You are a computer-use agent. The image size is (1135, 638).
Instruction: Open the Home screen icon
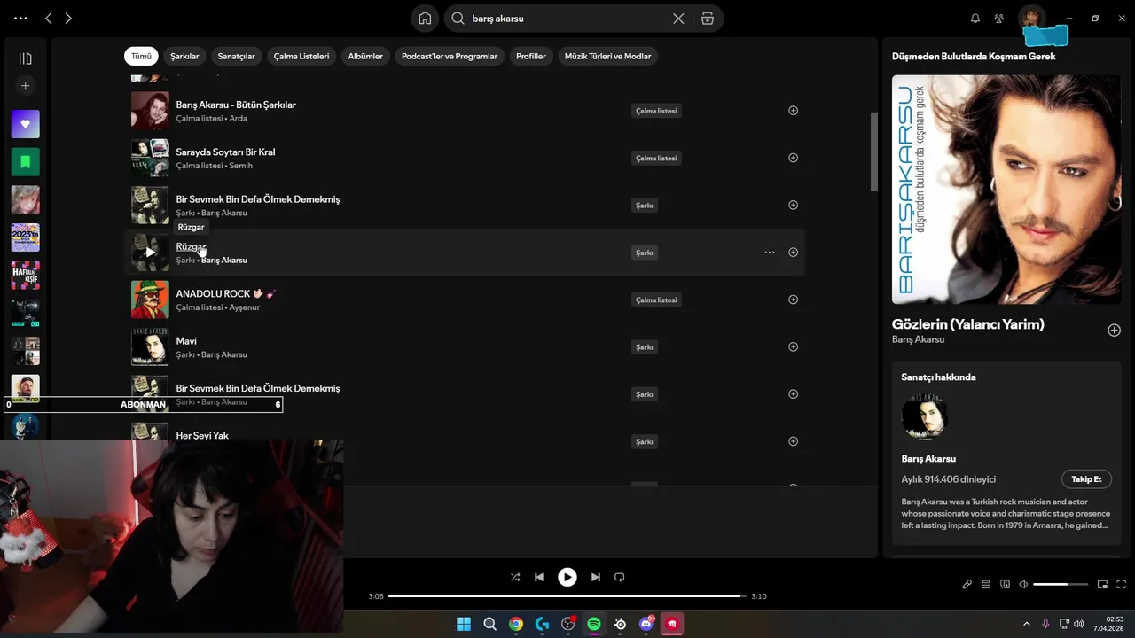425,18
